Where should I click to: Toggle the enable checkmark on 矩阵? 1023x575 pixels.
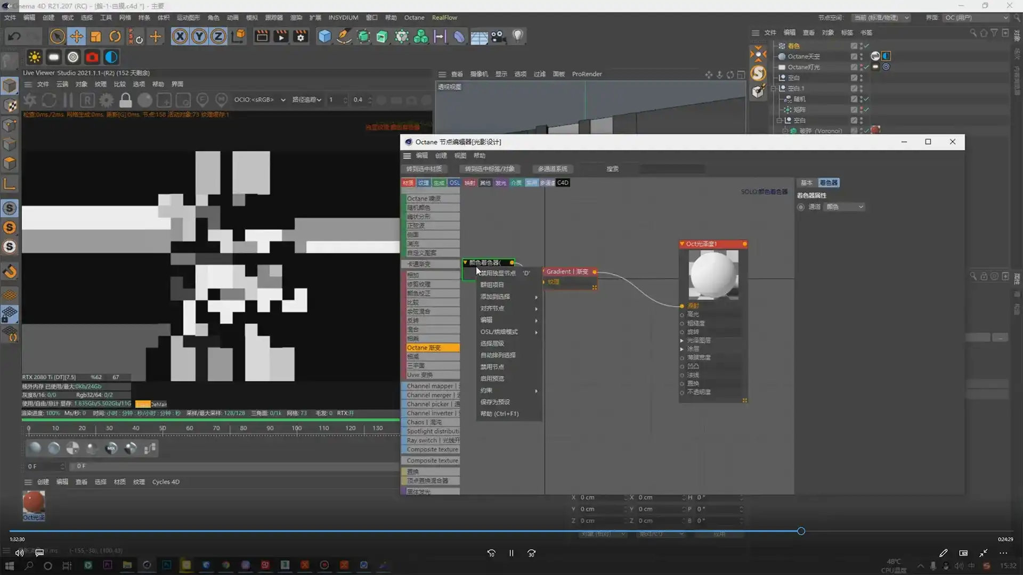(867, 110)
